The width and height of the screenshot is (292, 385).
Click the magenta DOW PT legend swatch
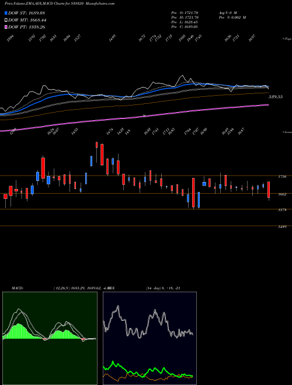(x=6, y=27)
